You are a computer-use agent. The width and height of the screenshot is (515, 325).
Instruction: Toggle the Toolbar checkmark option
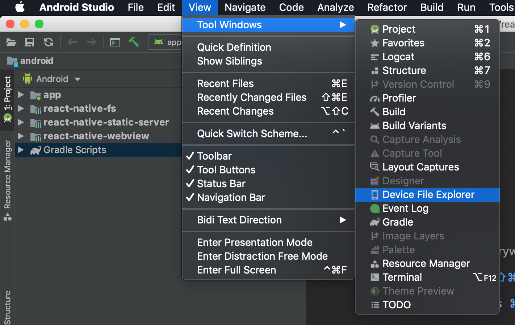coord(268,156)
